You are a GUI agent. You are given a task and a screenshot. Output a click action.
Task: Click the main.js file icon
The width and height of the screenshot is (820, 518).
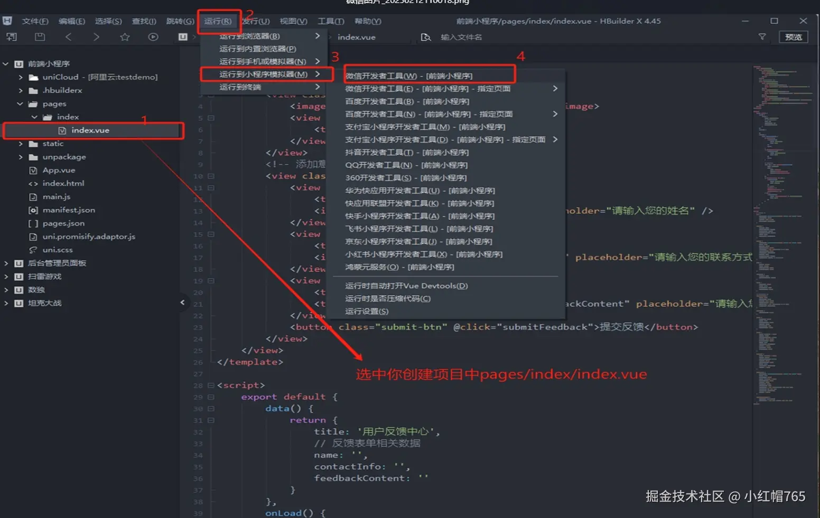click(x=33, y=196)
